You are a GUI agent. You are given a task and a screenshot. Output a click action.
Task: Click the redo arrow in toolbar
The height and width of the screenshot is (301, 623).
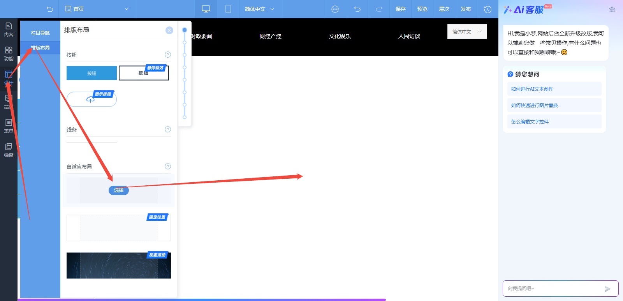coord(379,9)
